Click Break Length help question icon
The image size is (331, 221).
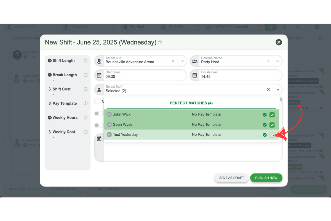86,75
